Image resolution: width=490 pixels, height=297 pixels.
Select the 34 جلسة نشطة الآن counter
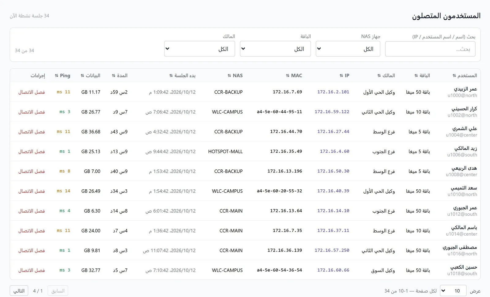(29, 16)
